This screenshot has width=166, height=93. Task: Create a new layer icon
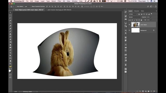coord(151,91)
